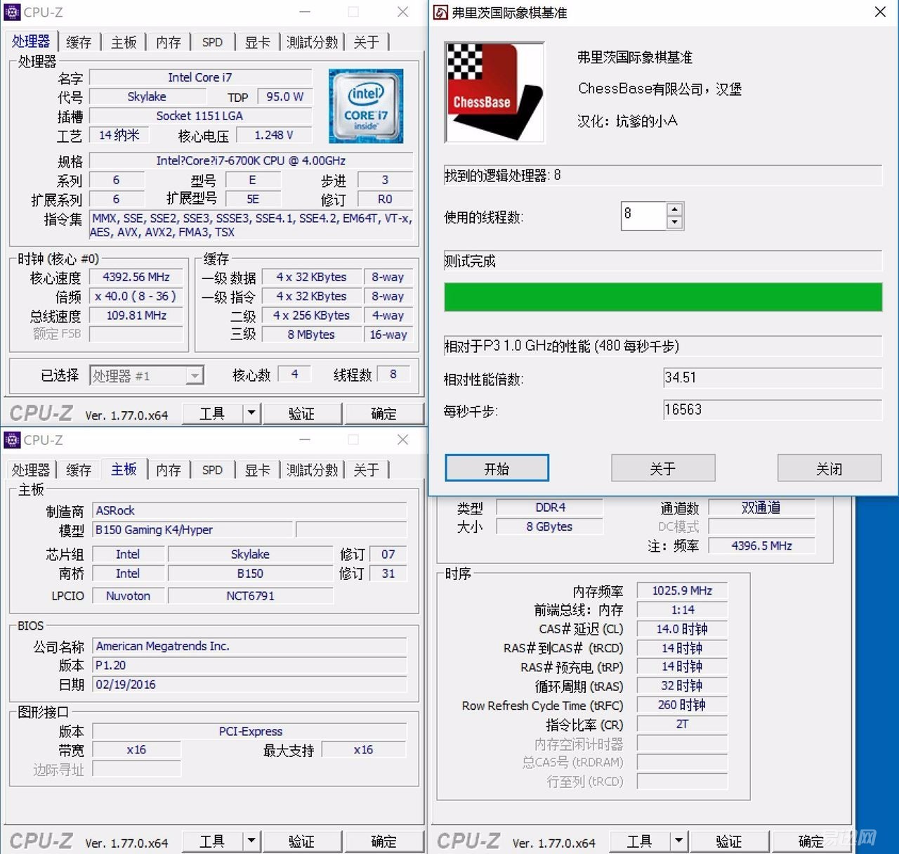Increase thread count with the up arrow
The image size is (899, 854).
tap(674, 209)
